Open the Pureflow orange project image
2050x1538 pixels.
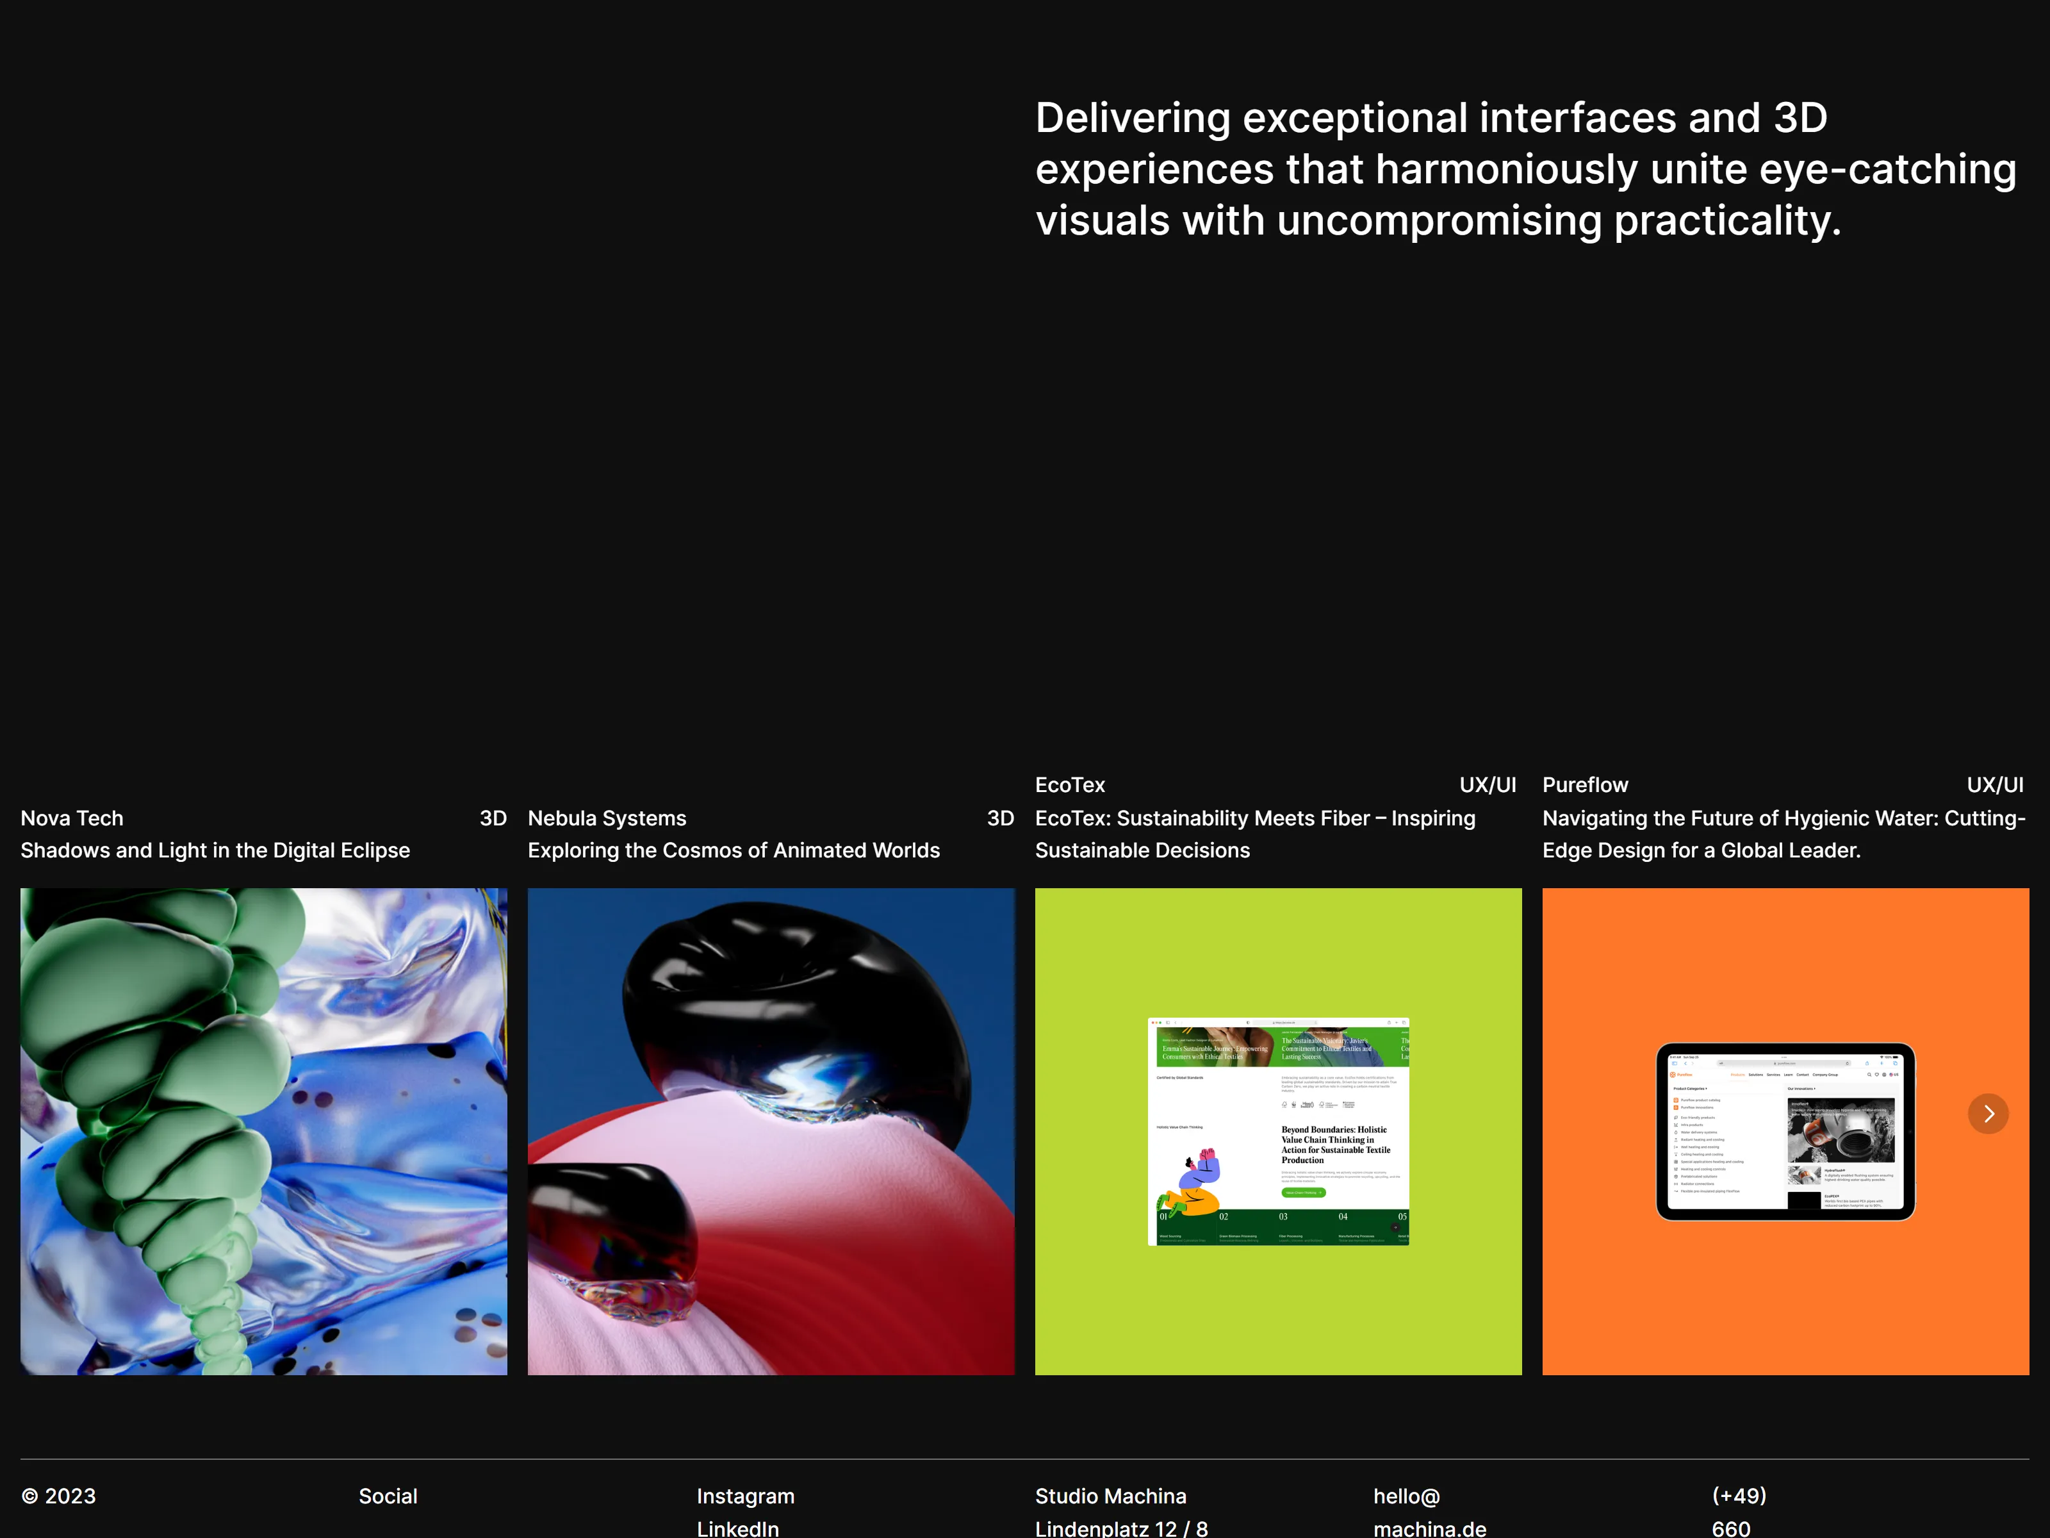tap(1785, 1131)
